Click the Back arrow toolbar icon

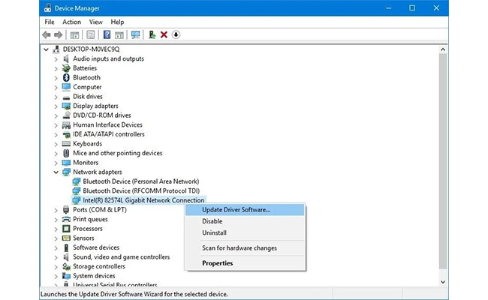click(47, 34)
